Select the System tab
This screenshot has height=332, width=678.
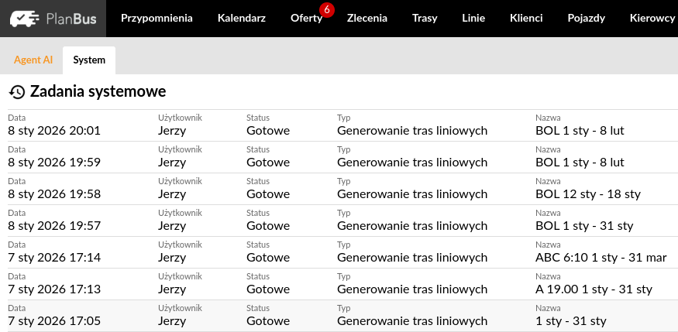point(89,60)
